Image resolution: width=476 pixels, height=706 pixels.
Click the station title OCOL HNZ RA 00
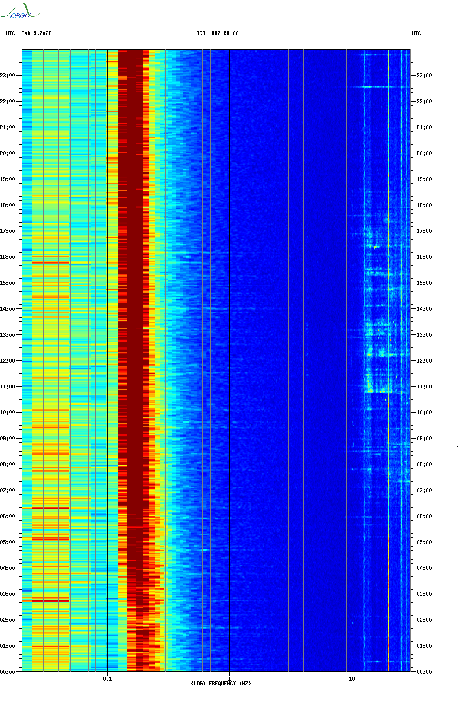point(217,33)
